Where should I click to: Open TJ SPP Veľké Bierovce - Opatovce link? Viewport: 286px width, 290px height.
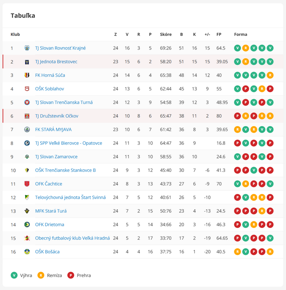[69, 143]
